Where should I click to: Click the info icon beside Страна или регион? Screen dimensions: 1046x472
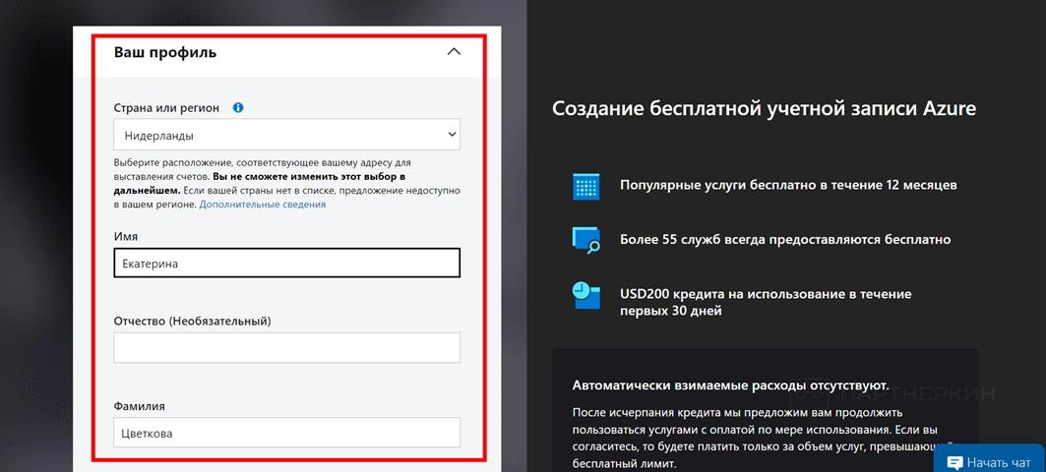point(238,107)
